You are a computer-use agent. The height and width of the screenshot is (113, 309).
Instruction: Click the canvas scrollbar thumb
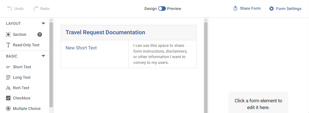coord(206,67)
